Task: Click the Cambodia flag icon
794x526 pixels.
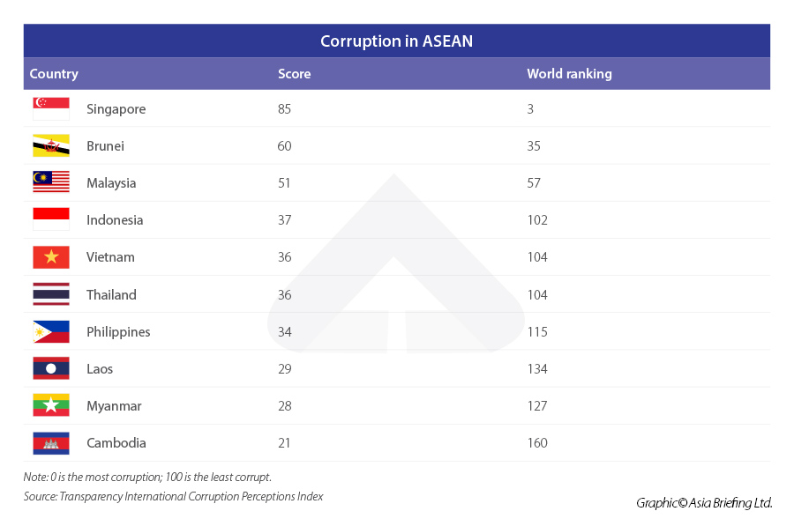Action: pyautogui.click(x=51, y=443)
